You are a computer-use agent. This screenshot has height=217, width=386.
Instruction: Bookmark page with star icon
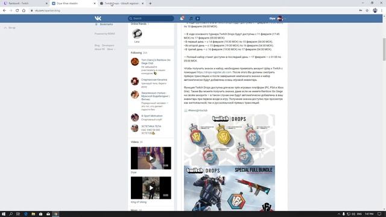(367, 11)
